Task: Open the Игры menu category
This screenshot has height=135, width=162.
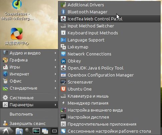Action: (29, 67)
